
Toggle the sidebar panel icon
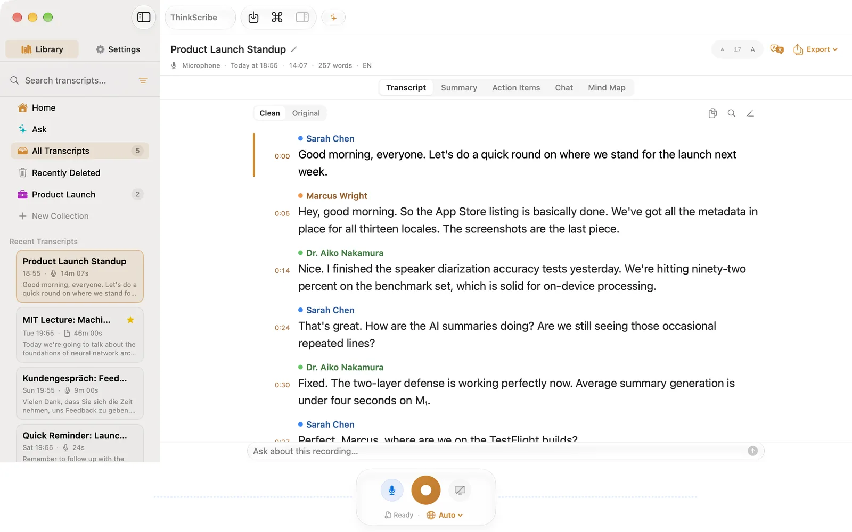pyautogui.click(x=144, y=18)
